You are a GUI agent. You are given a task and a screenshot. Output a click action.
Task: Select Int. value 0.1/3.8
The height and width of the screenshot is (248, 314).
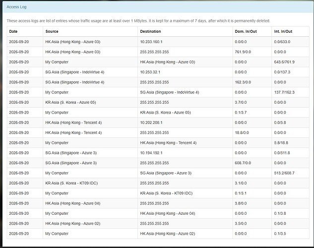click(x=280, y=213)
